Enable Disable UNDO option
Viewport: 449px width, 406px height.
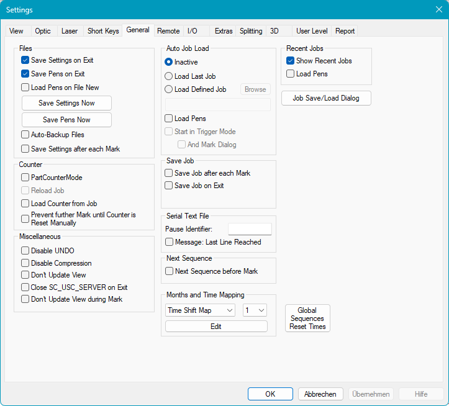[x=25, y=251]
